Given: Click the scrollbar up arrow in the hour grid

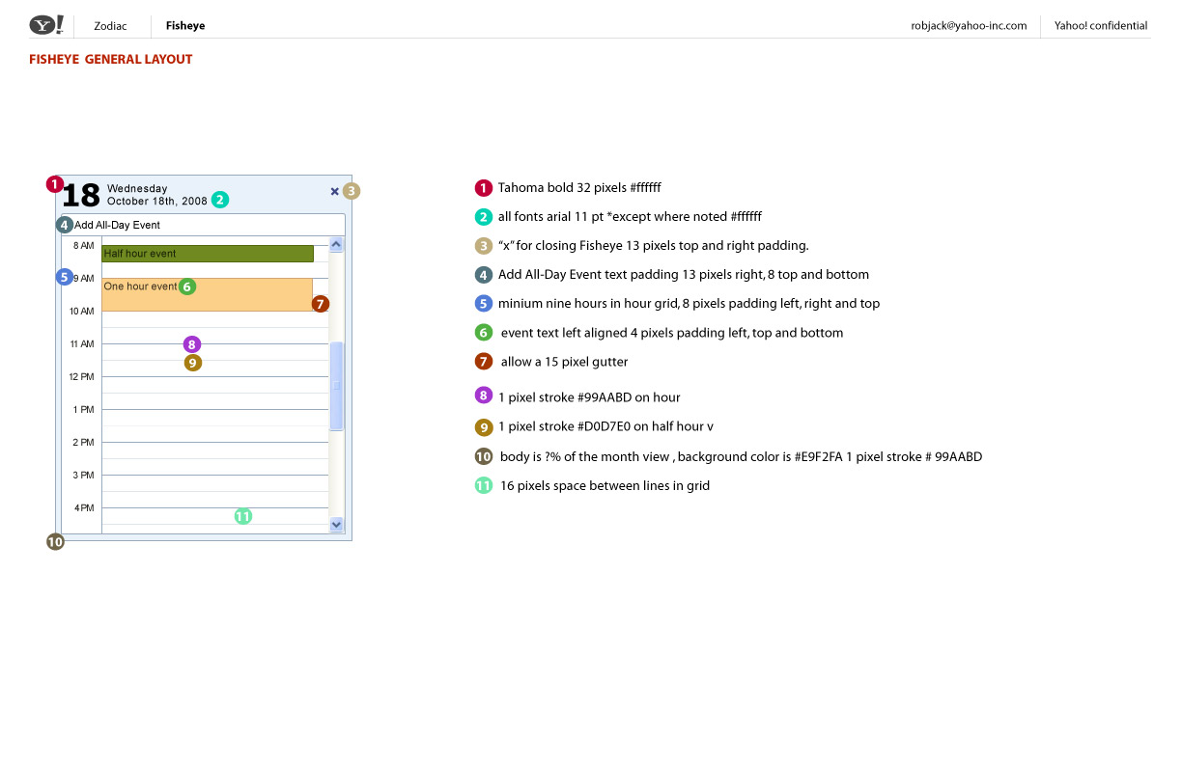Looking at the screenshot, I should click(336, 246).
